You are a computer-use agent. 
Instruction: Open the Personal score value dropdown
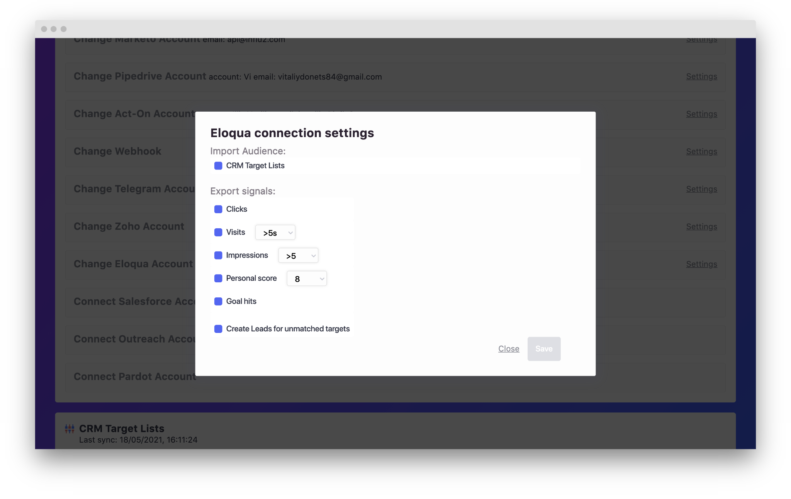coord(307,278)
